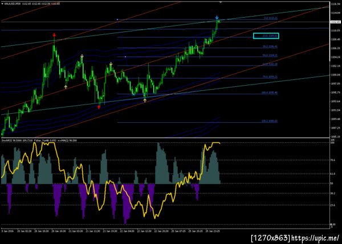Click Fibonacci label 100.0 1095.40

click(270, 93)
